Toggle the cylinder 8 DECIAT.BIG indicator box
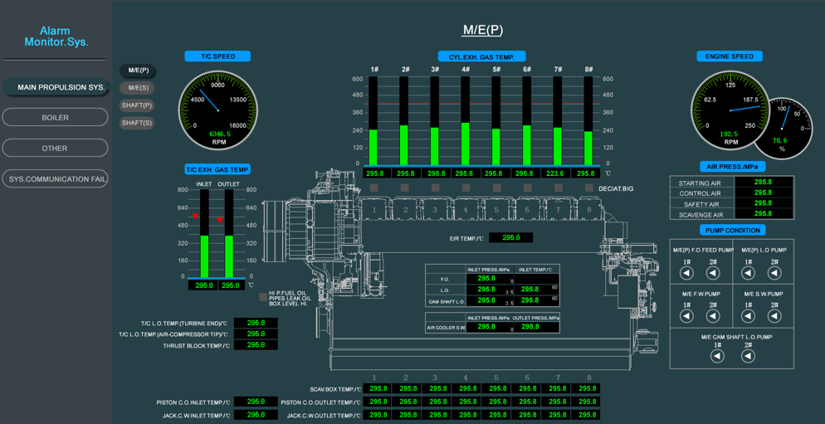 tap(588, 188)
